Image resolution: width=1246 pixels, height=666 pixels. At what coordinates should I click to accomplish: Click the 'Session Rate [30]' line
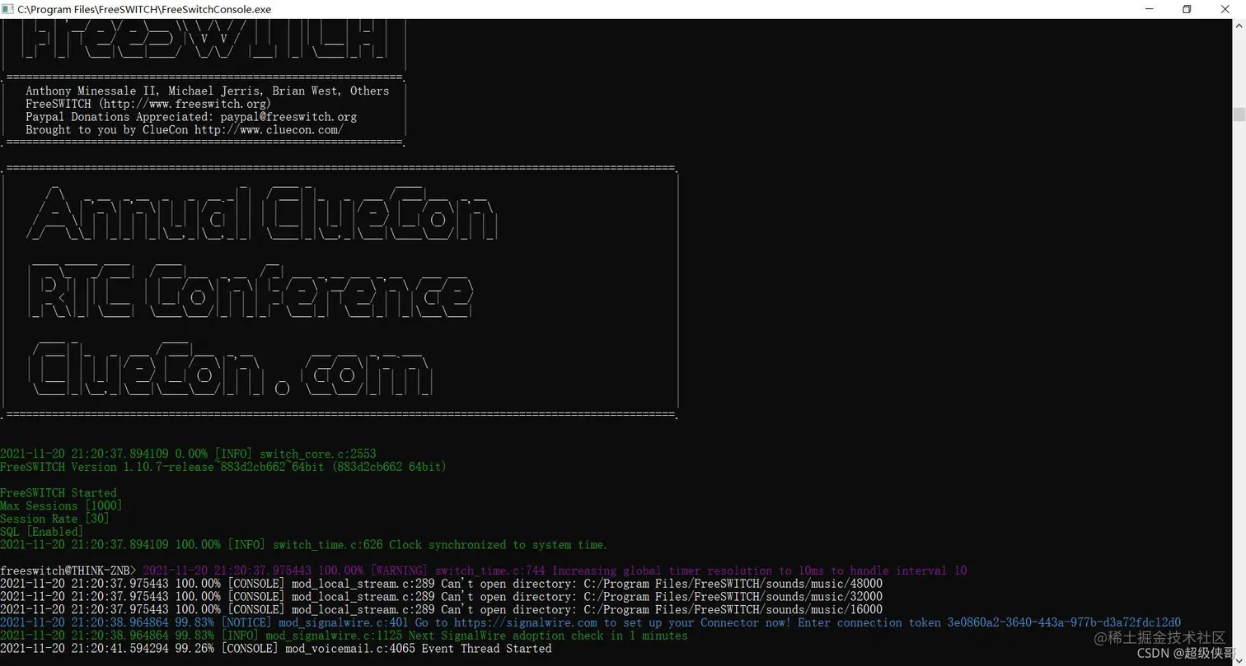[x=54, y=519]
